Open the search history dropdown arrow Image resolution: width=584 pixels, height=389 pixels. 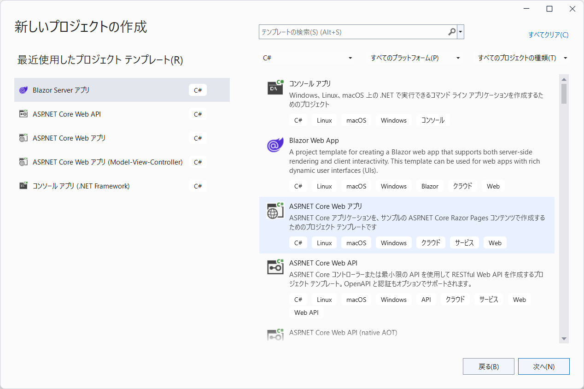pos(461,32)
